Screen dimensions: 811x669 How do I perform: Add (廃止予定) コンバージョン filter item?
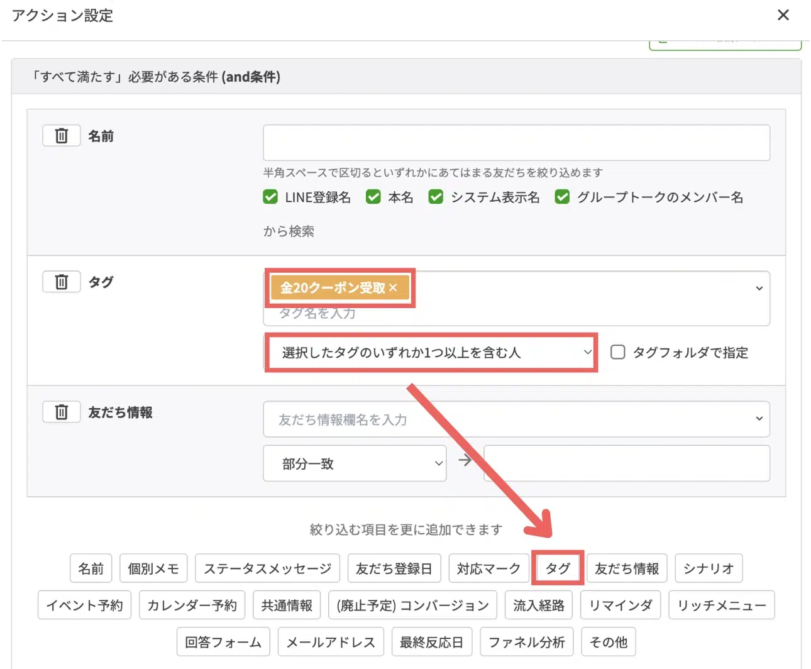[413, 605]
